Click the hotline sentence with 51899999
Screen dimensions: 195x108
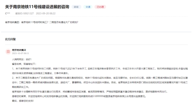coord(79,96)
